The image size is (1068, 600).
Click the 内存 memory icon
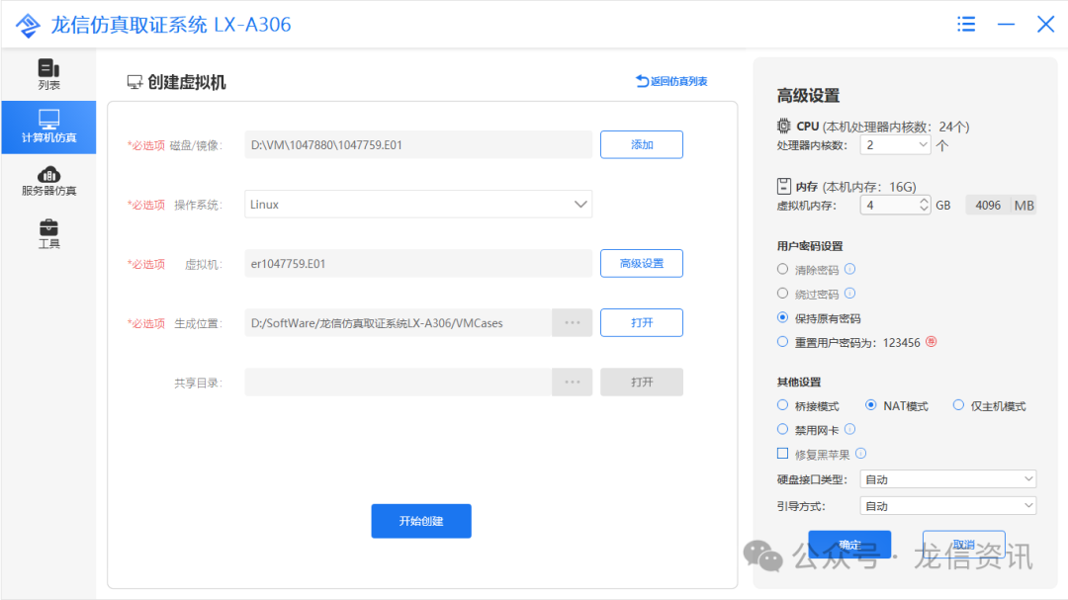(784, 186)
